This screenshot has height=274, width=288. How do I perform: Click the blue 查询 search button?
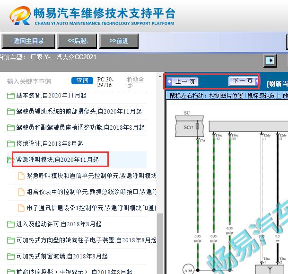(x=82, y=80)
